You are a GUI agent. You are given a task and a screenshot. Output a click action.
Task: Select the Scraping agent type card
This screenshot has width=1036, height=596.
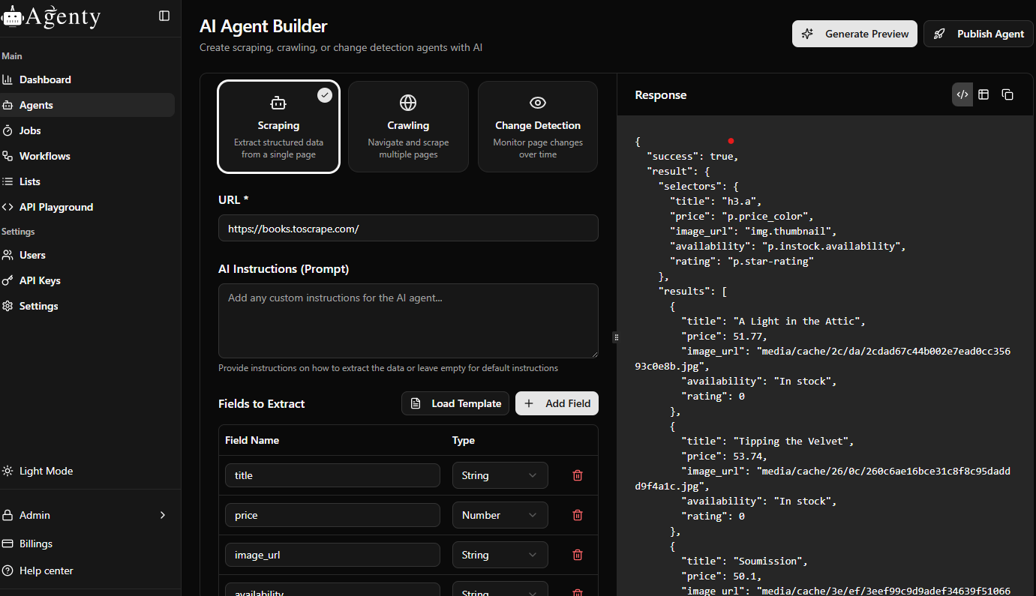pos(278,127)
